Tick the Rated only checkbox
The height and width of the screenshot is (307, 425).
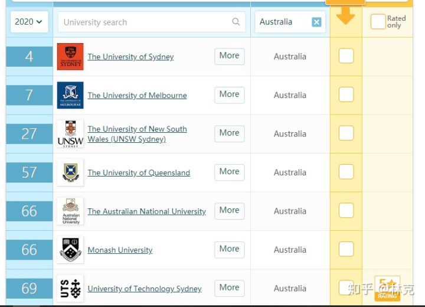[x=378, y=21]
